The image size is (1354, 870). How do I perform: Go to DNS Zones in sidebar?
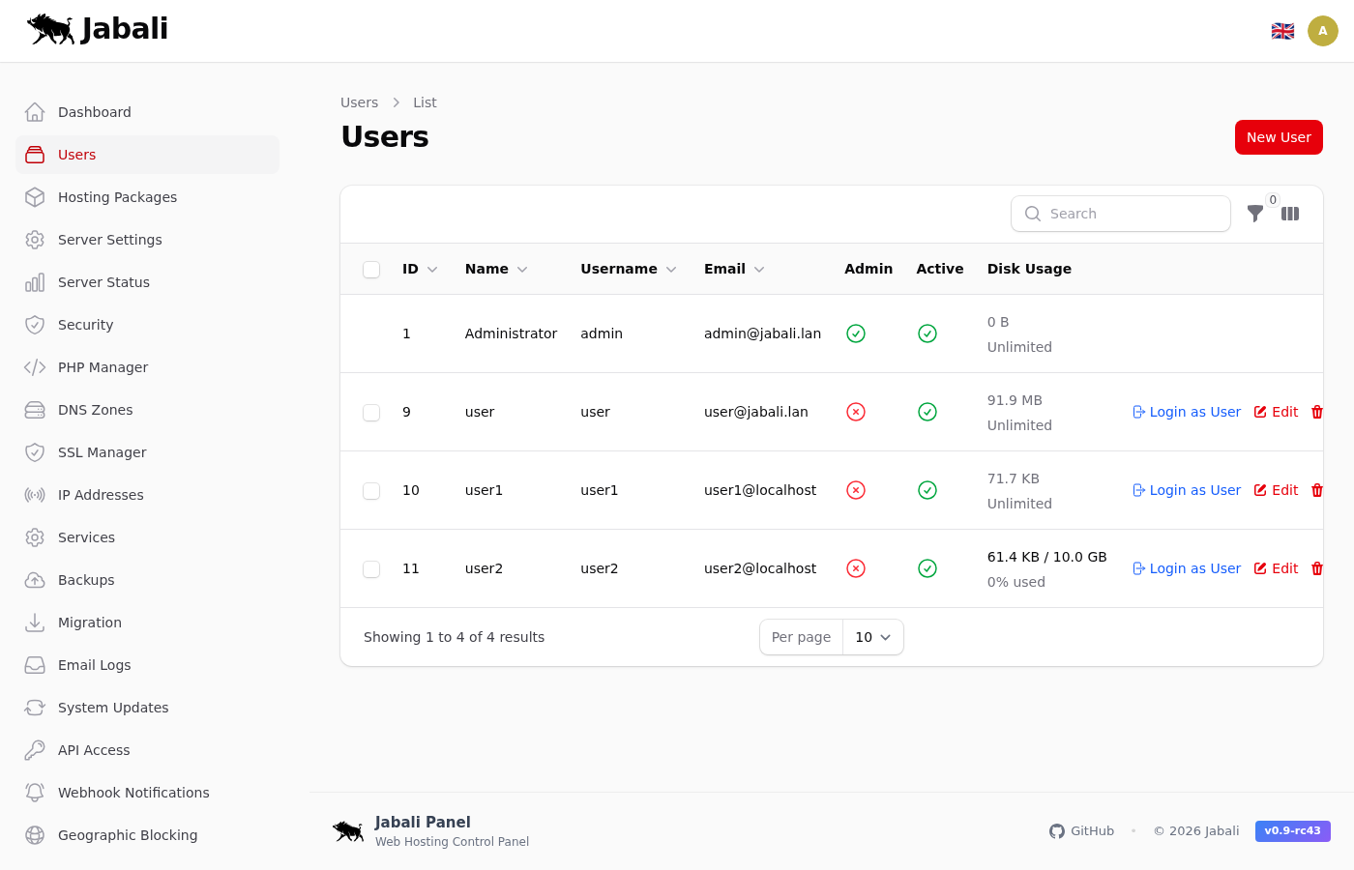(x=95, y=410)
